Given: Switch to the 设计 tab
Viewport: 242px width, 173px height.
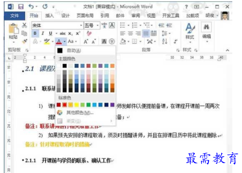Looking at the screenshot, I should (x=65, y=16).
